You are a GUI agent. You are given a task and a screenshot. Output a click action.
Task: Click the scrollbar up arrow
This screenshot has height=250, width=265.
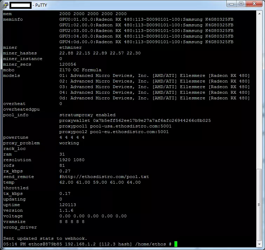pos(259,14)
